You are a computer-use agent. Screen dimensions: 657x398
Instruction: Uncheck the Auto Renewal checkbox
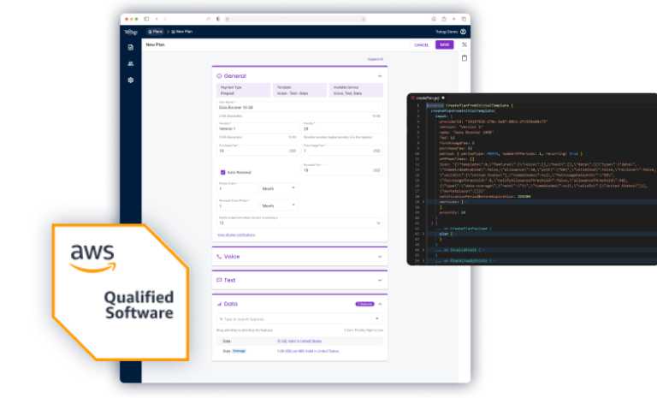222,172
